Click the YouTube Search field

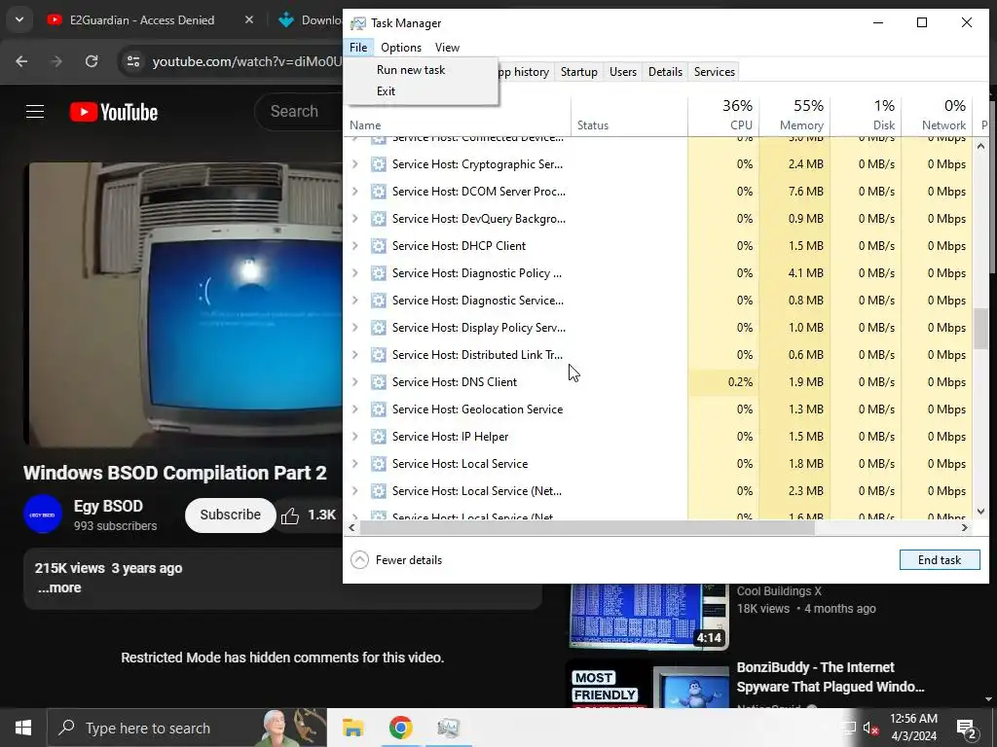(x=298, y=112)
